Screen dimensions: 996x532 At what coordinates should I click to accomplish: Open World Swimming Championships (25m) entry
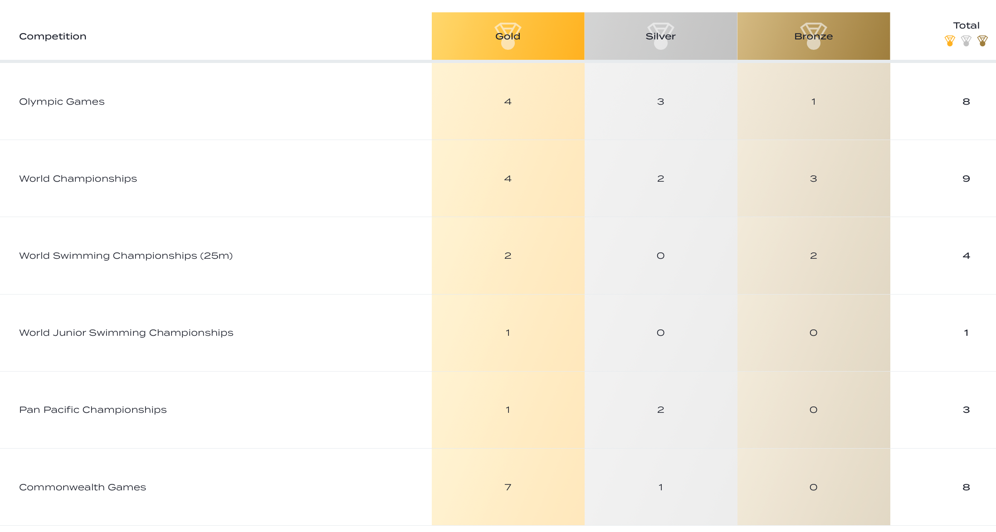tap(126, 256)
